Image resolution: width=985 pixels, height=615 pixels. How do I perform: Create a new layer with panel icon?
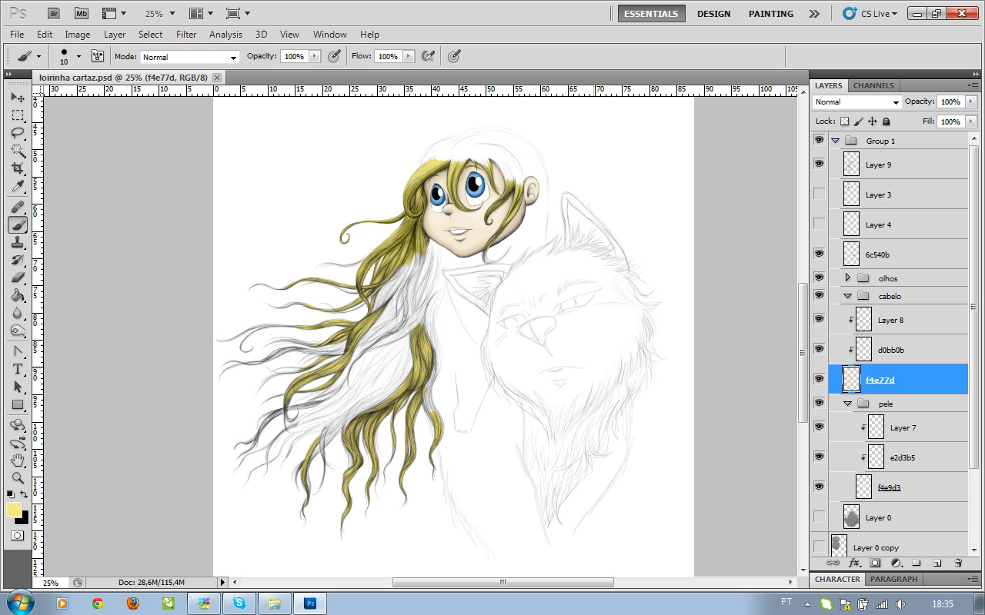coord(937,563)
